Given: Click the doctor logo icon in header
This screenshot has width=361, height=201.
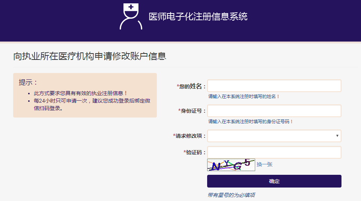Looking at the screenshot, I should pyautogui.click(x=131, y=16).
